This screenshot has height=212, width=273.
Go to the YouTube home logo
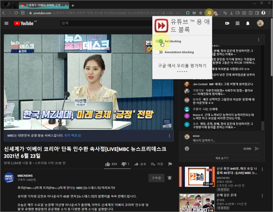[x=24, y=23]
